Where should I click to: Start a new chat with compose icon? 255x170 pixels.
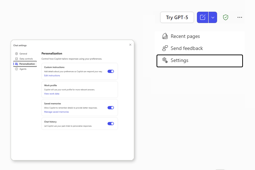coord(203,17)
